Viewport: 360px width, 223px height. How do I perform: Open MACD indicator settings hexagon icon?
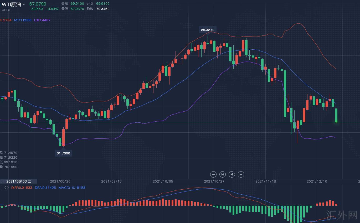click(7, 188)
